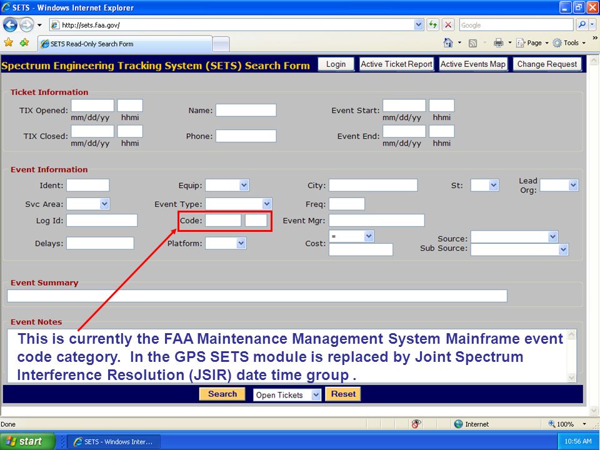Open the Tools menu
Image resolution: width=600 pixels, height=450 pixels.
569,43
